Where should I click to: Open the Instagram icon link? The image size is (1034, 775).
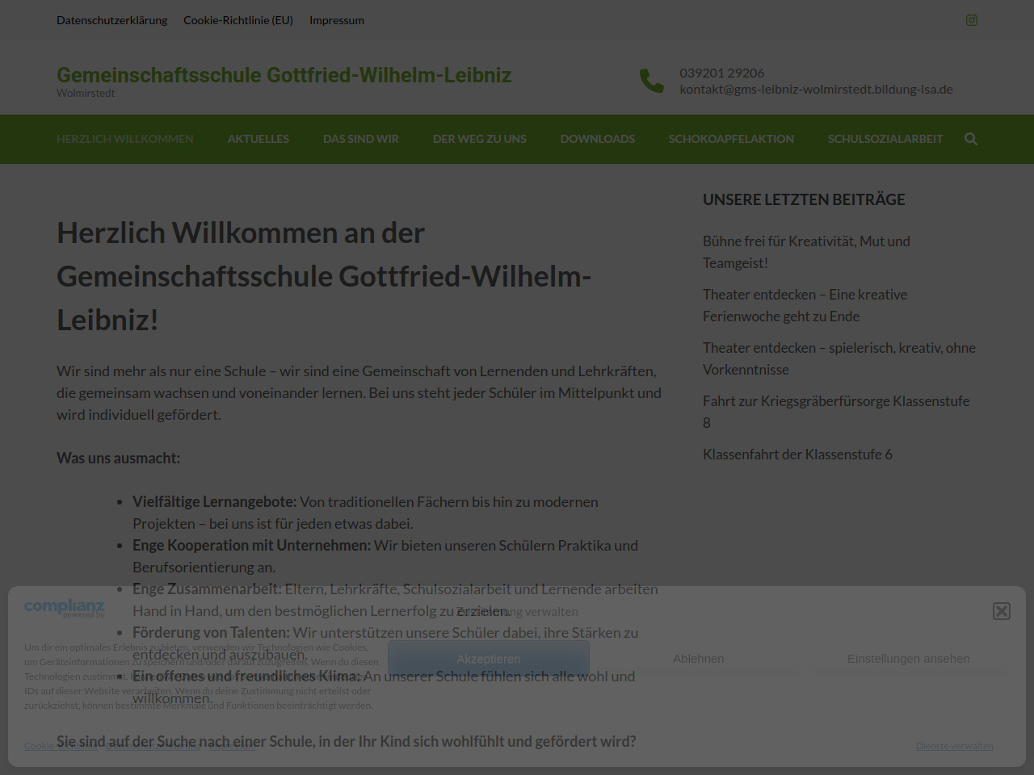(971, 20)
